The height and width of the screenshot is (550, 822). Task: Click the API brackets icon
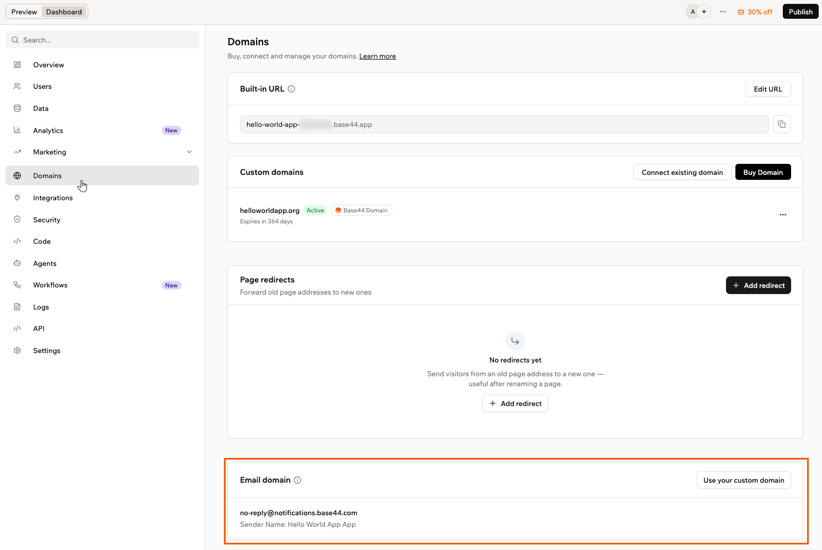pyautogui.click(x=17, y=328)
